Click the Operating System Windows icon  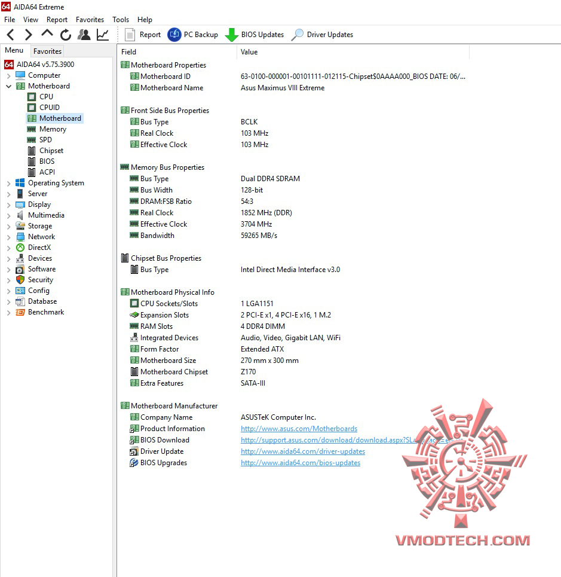tap(20, 183)
